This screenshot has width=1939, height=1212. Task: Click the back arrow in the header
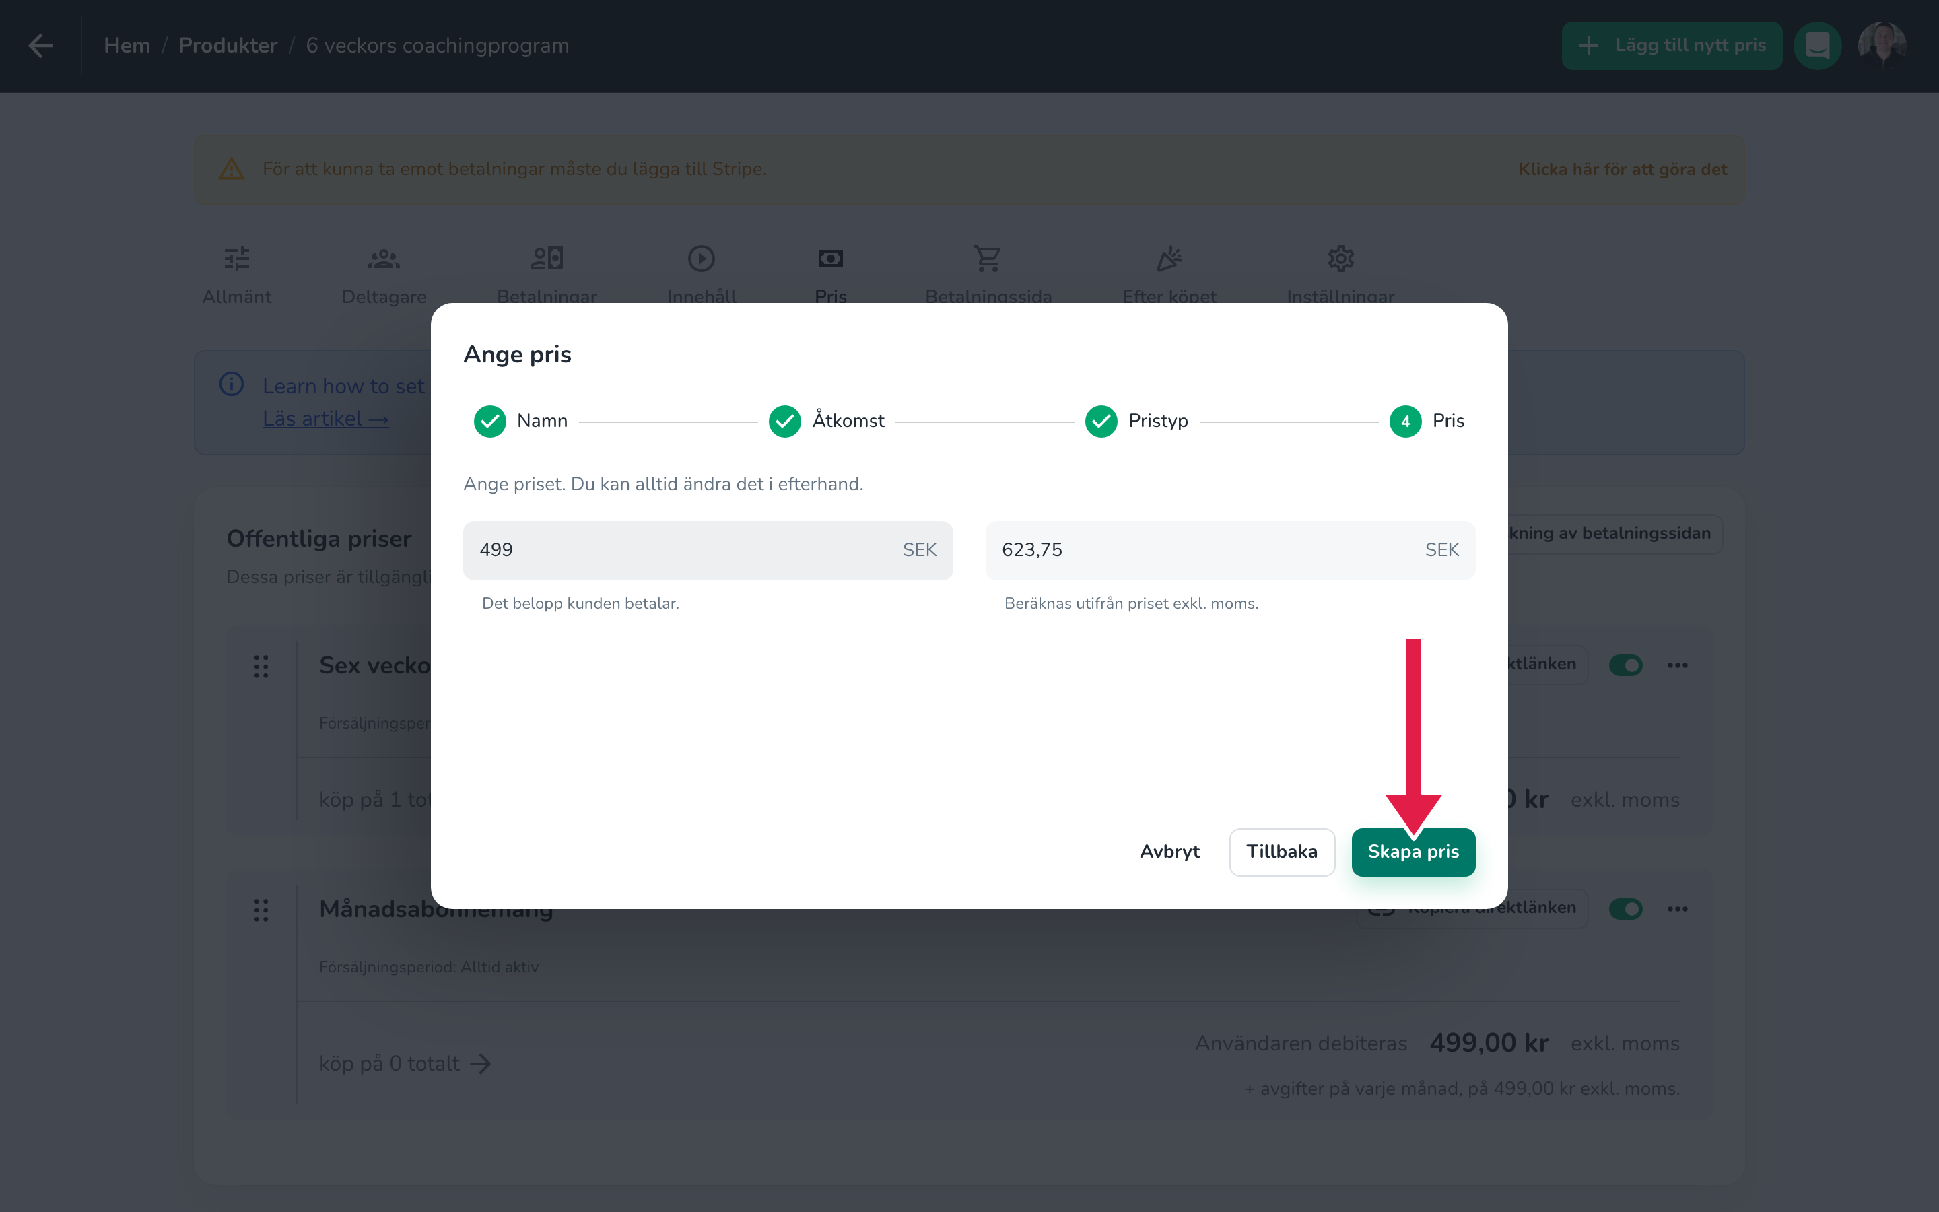(x=41, y=46)
